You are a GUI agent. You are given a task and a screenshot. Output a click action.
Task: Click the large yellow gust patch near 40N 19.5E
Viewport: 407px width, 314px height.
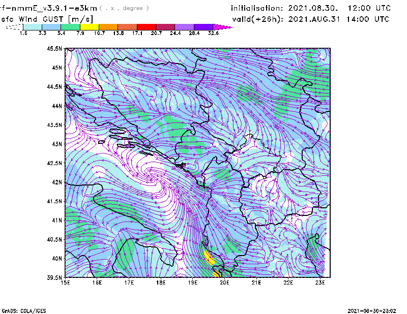(x=209, y=258)
